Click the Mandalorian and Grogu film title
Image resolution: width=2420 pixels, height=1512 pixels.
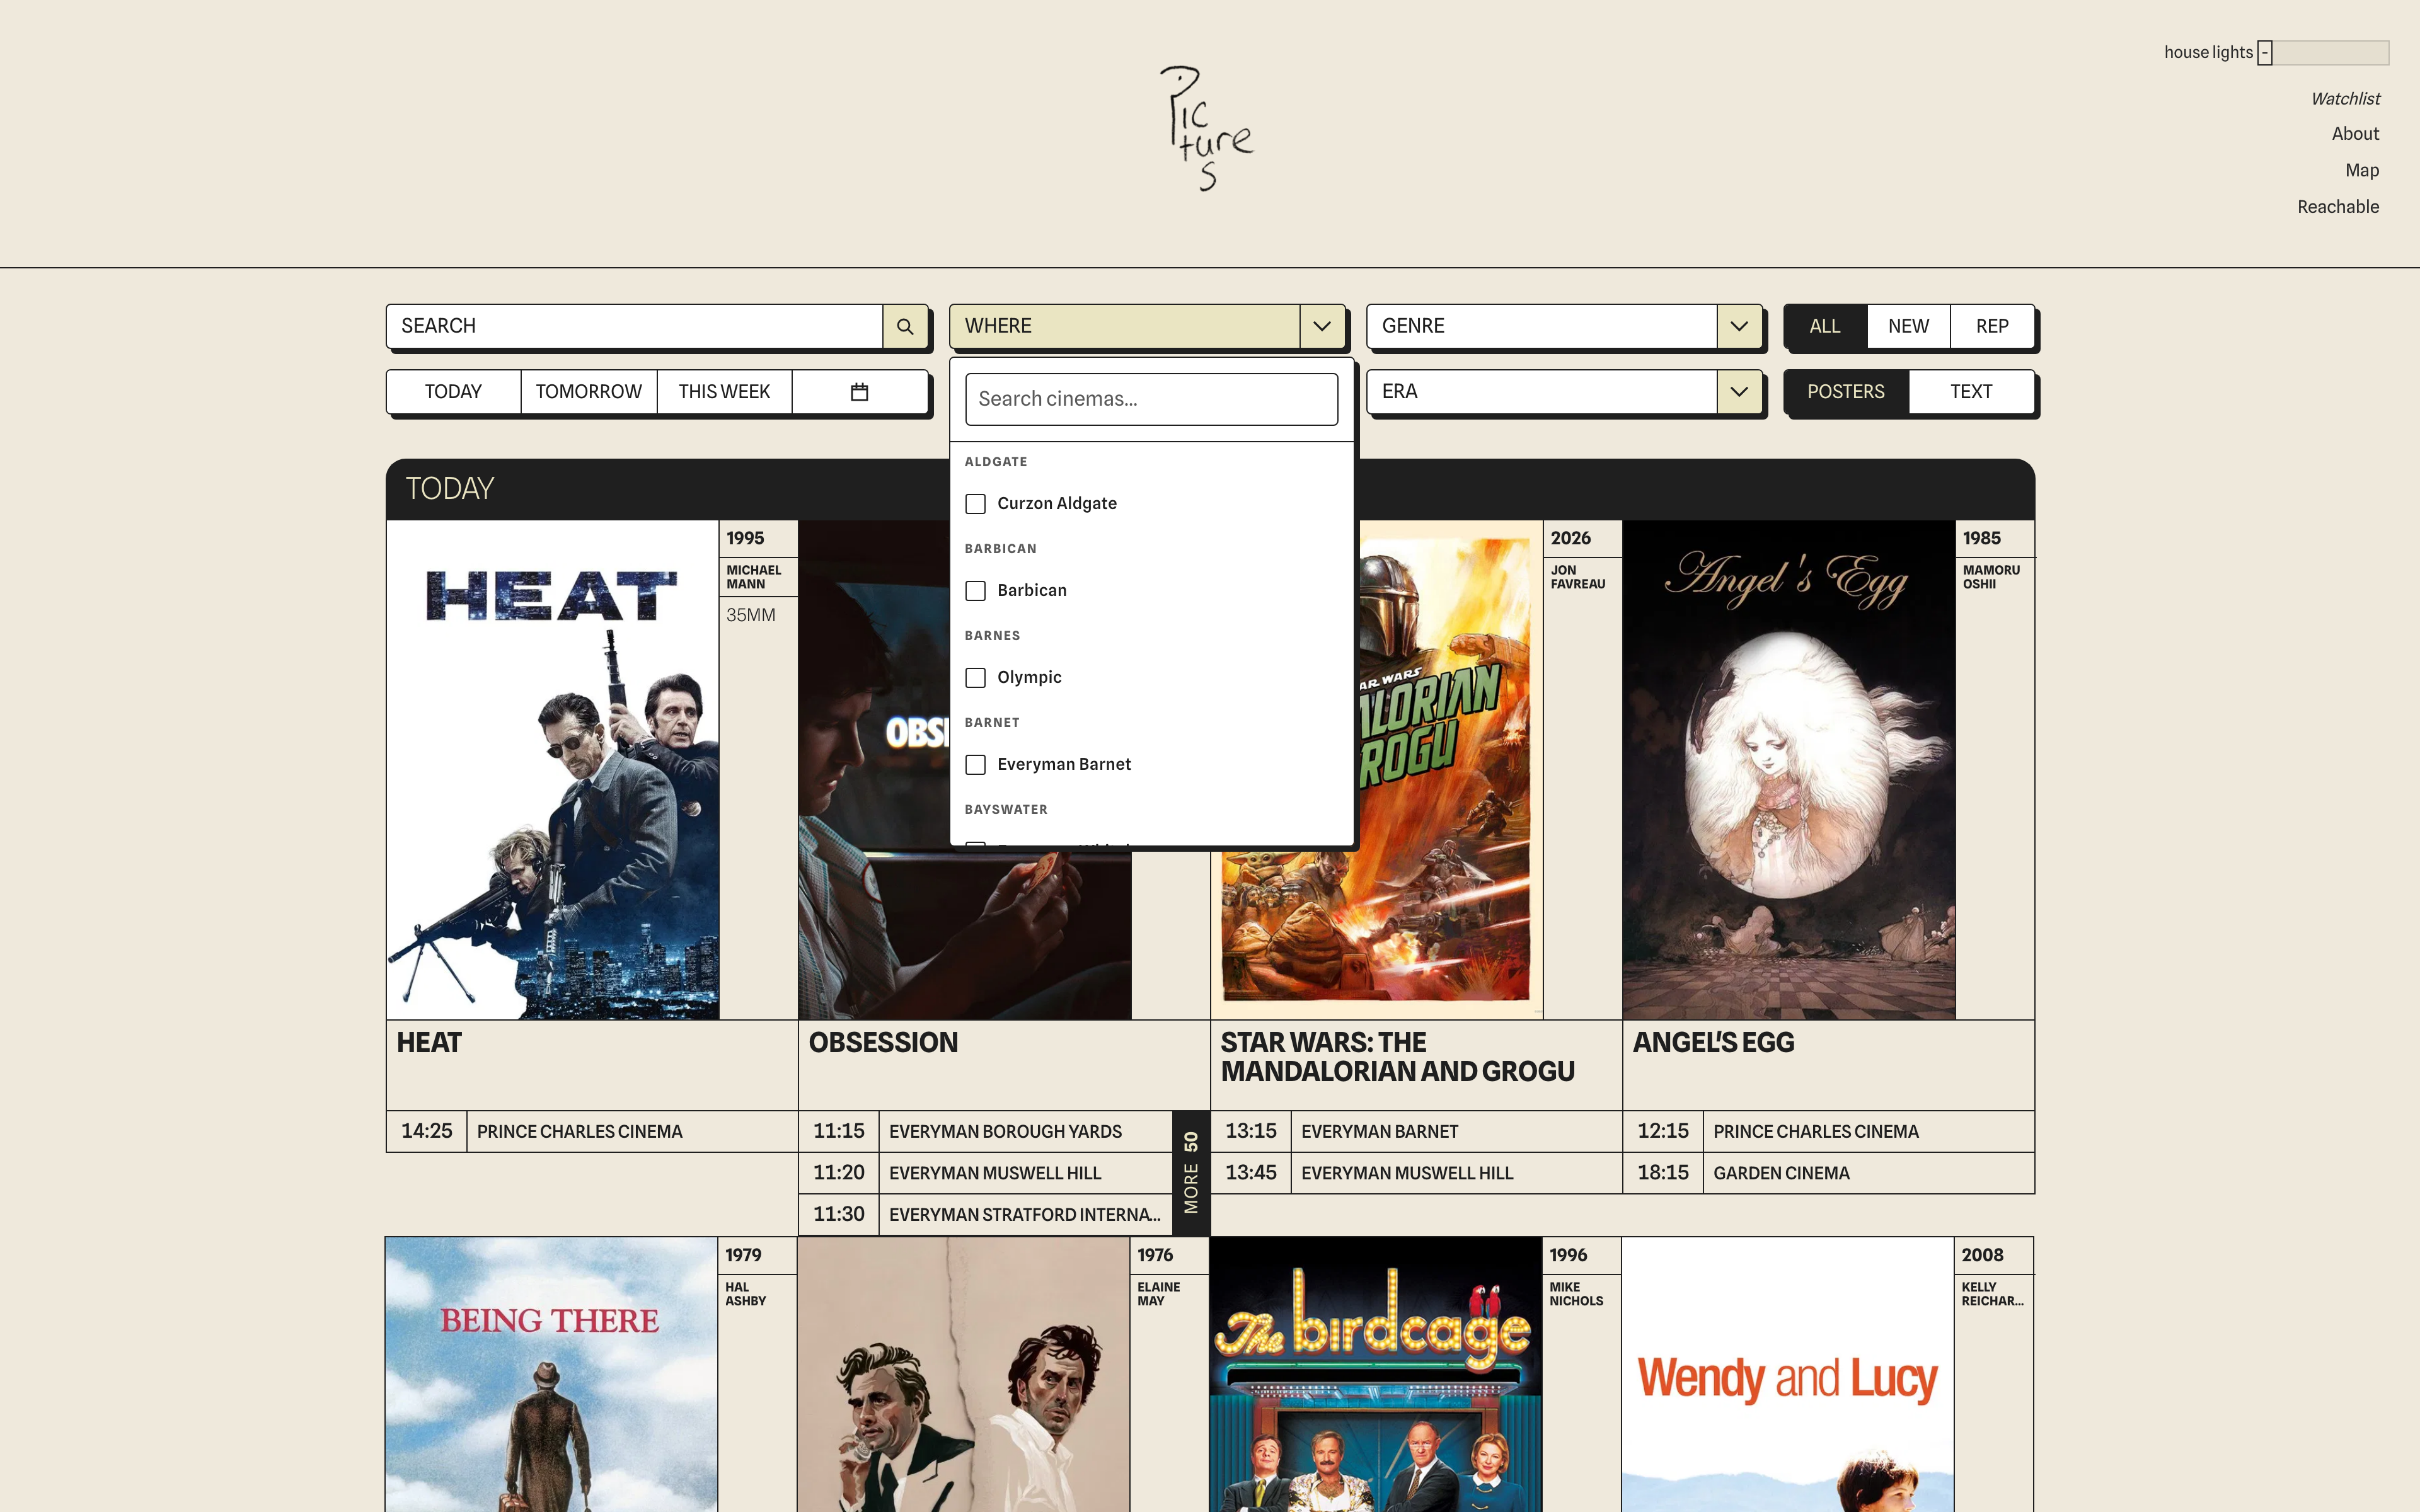pos(1397,1057)
